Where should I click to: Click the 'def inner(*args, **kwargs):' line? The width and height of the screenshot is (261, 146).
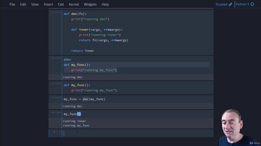pos(97,30)
